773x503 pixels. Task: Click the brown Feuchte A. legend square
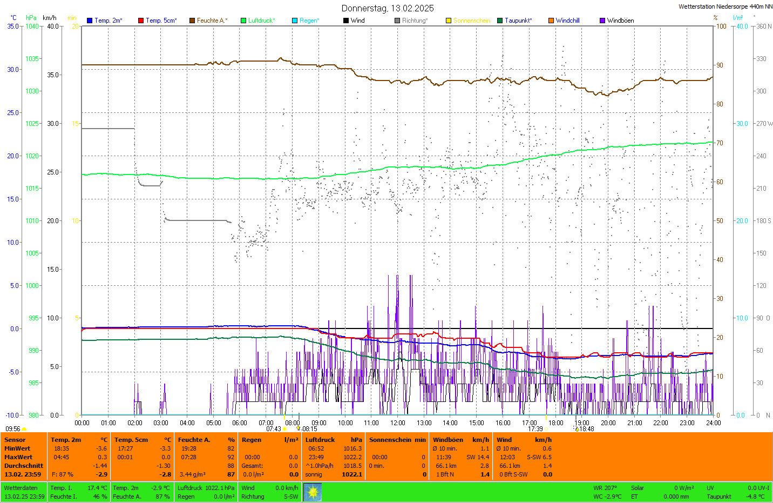click(x=192, y=21)
